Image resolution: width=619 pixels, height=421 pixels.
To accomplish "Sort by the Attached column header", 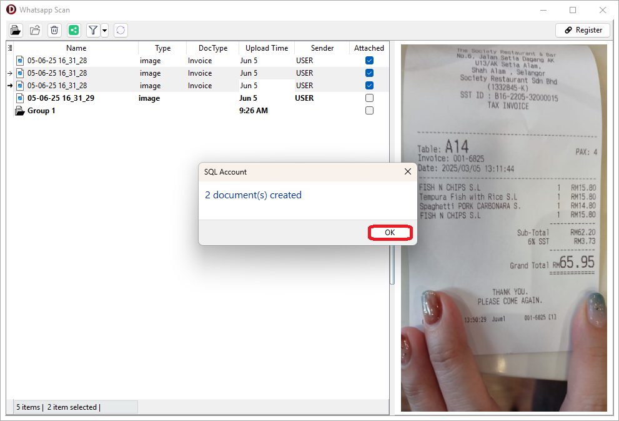I will click(369, 48).
